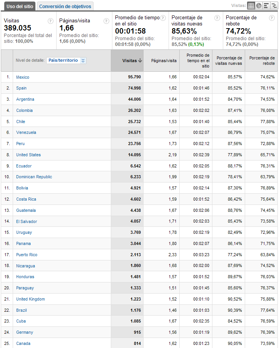Open the Dominican Republic link

(34, 177)
